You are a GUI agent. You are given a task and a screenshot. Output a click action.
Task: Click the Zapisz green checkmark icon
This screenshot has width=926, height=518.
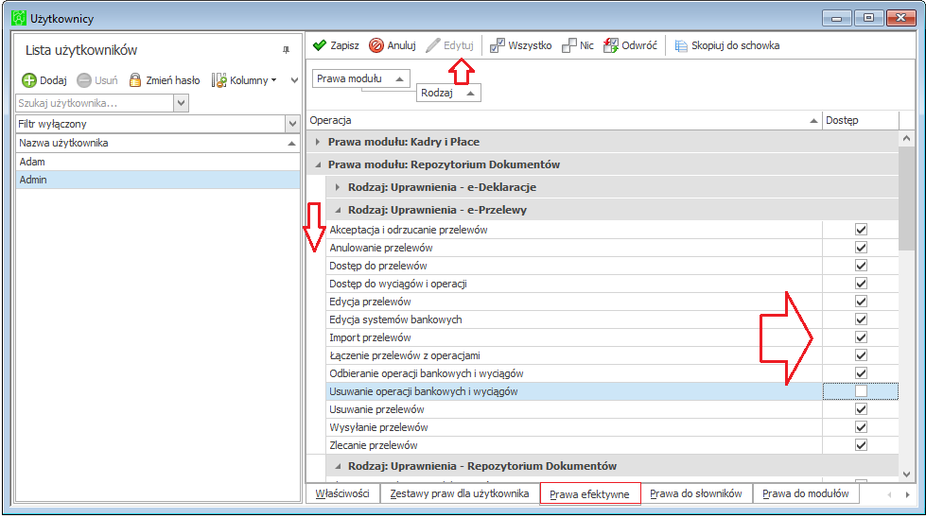click(x=320, y=45)
